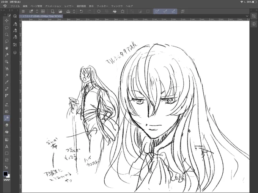Toggle Snap to Special Ruler
Image resolution: width=258 pixels, height=193 pixels.
(x=165, y=11)
